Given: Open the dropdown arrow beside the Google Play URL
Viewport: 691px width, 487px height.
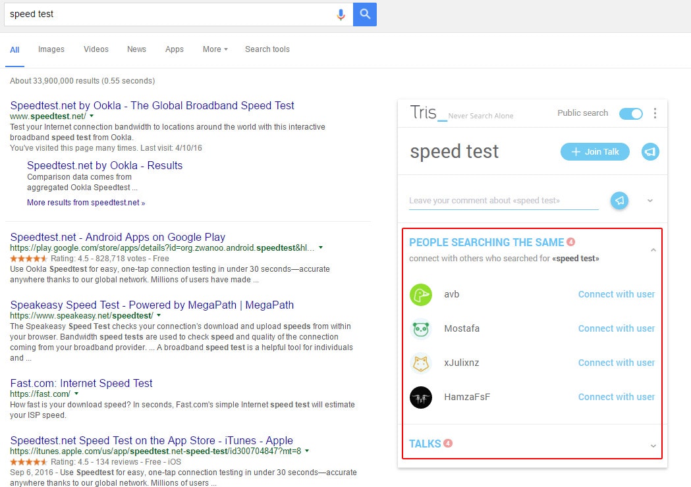Looking at the screenshot, I should point(321,247).
